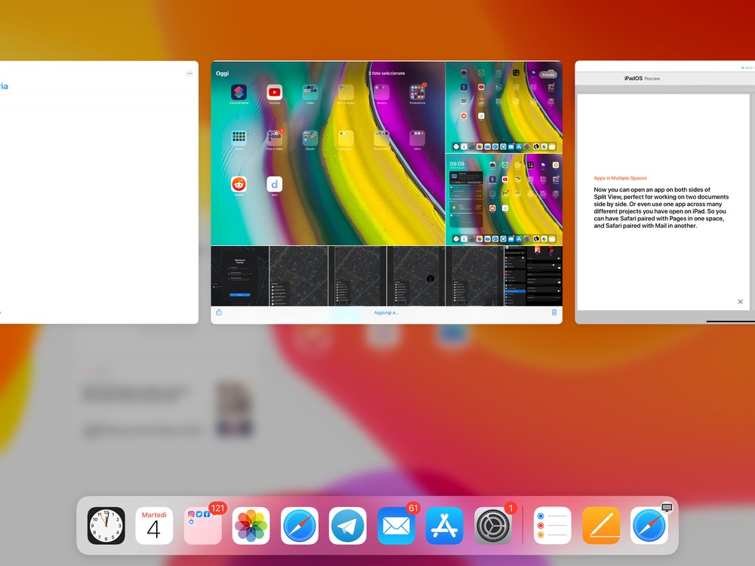The height and width of the screenshot is (566, 755).
Task: Launch the Photos app from the dock
Action: coord(251,525)
